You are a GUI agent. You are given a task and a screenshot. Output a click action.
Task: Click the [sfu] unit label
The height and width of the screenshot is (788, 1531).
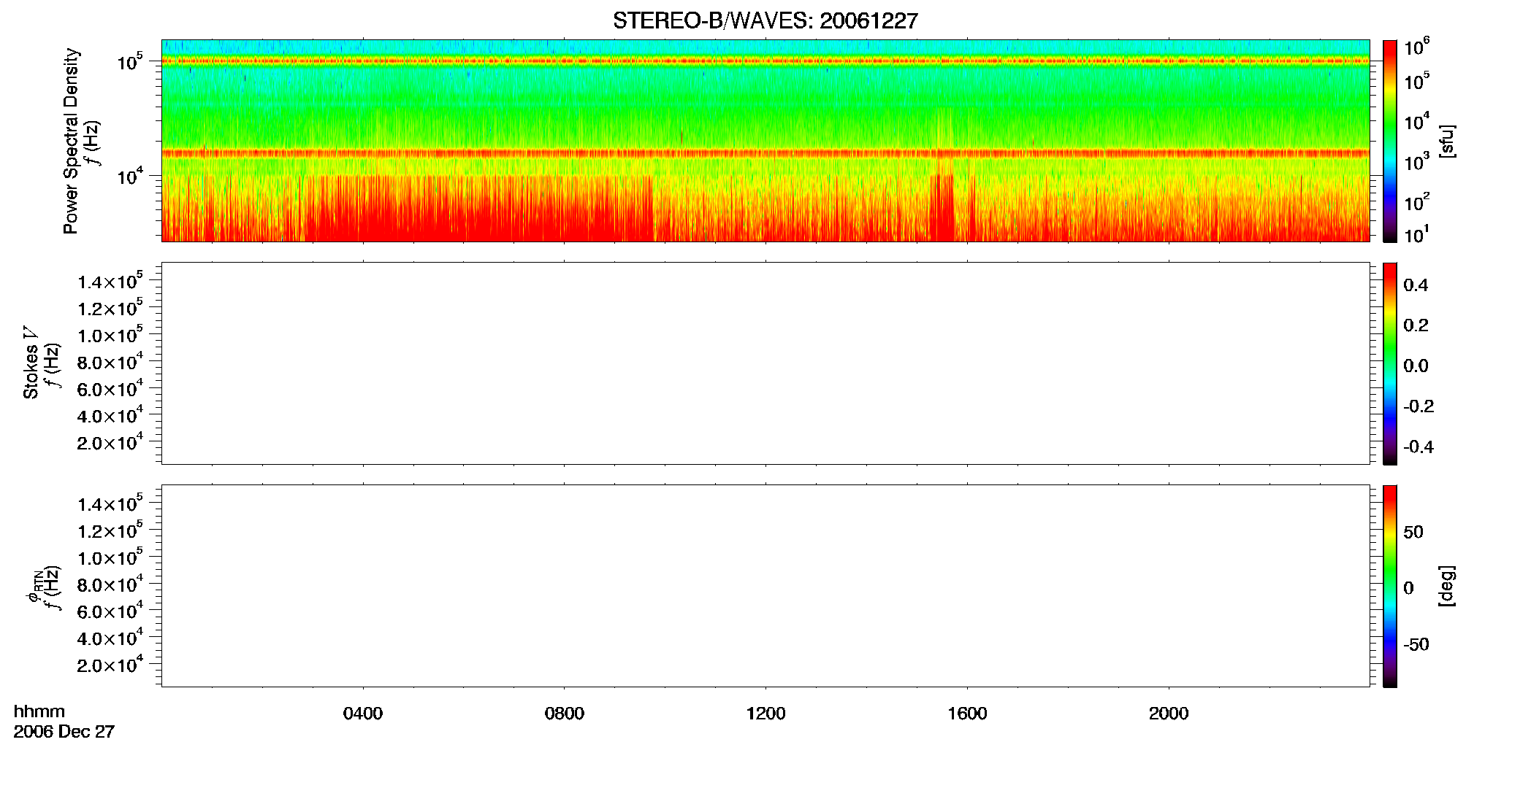(1447, 141)
